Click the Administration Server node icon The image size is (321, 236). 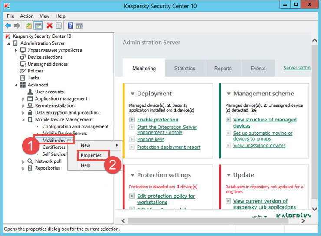(x=15, y=43)
